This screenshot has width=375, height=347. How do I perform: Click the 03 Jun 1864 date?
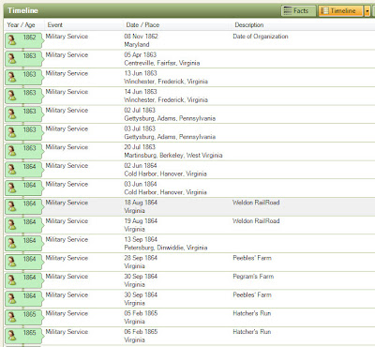(141, 184)
